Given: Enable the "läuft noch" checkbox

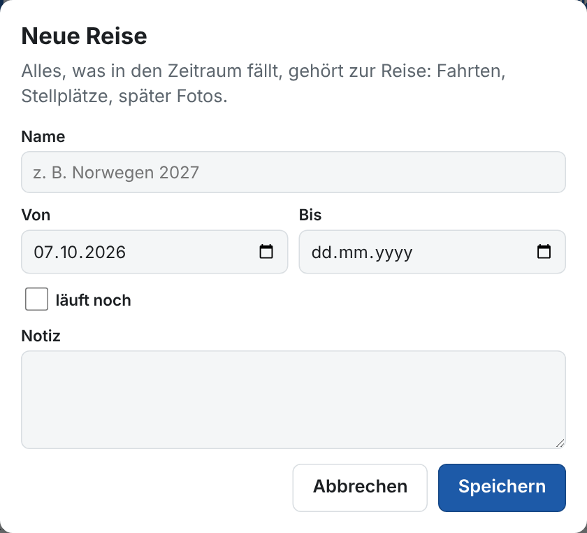Looking at the screenshot, I should pyautogui.click(x=36, y=299).
